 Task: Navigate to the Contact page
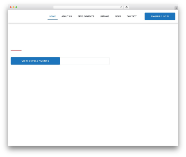(x=132, y=16)
